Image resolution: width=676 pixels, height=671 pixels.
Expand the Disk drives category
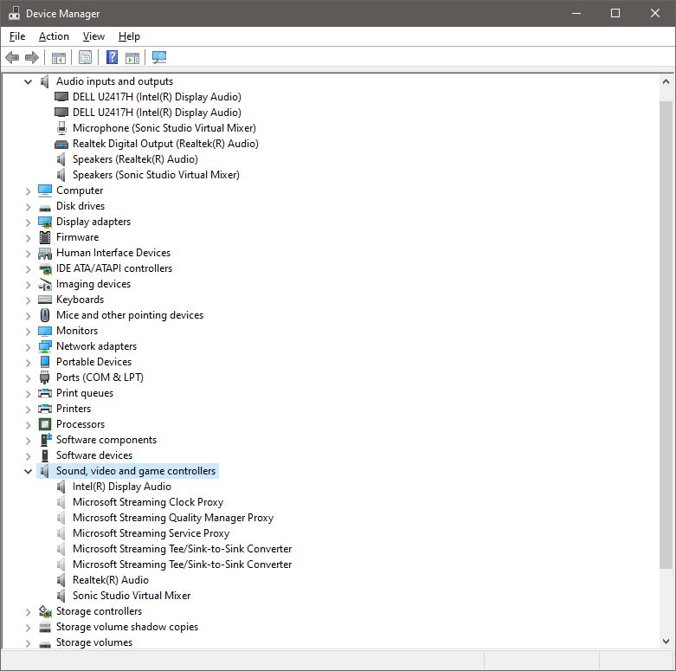click(x=28, y=207)
